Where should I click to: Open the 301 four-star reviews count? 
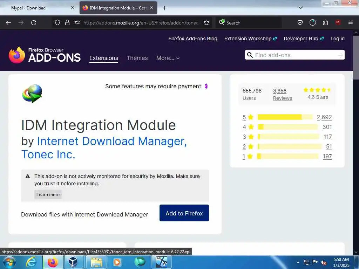coord(327,127)
